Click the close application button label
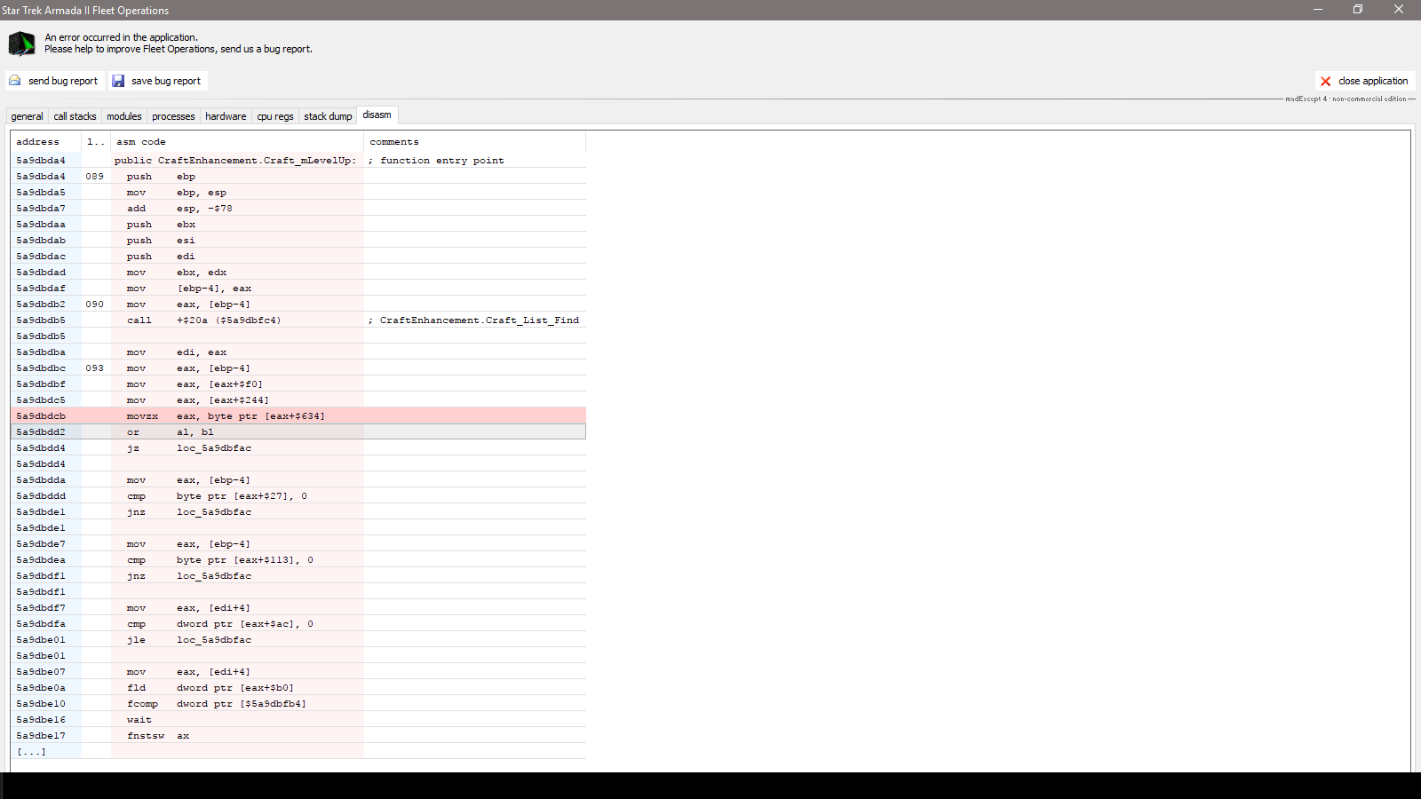 click(1373, 81)
